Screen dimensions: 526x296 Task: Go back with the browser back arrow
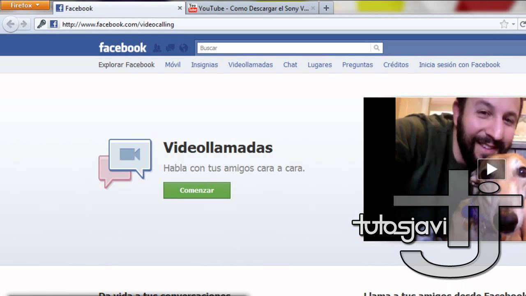click(11, 24)
